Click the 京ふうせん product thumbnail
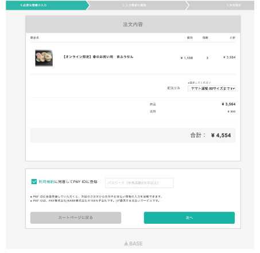260x253 pixels. point(44,58)
